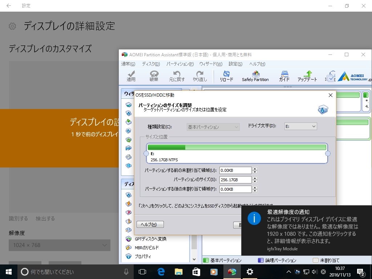Viewport: 372px width, 279px height.
Task: Click the 元に戻す (Undo) toolbar icon
Action: [x=177, y=76]
